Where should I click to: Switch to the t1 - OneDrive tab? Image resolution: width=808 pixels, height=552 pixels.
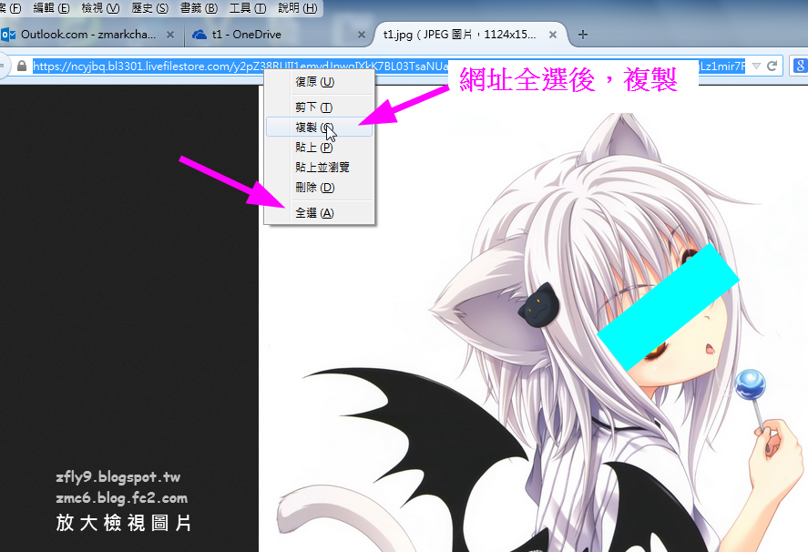click(x=277, y=35)
